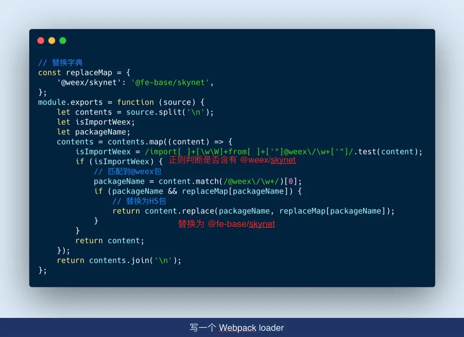Click the 'contents = contents.map((content) => {' line
Image resolution: width=464 pixels, height=337 pixels.
(x=144, y=142)
